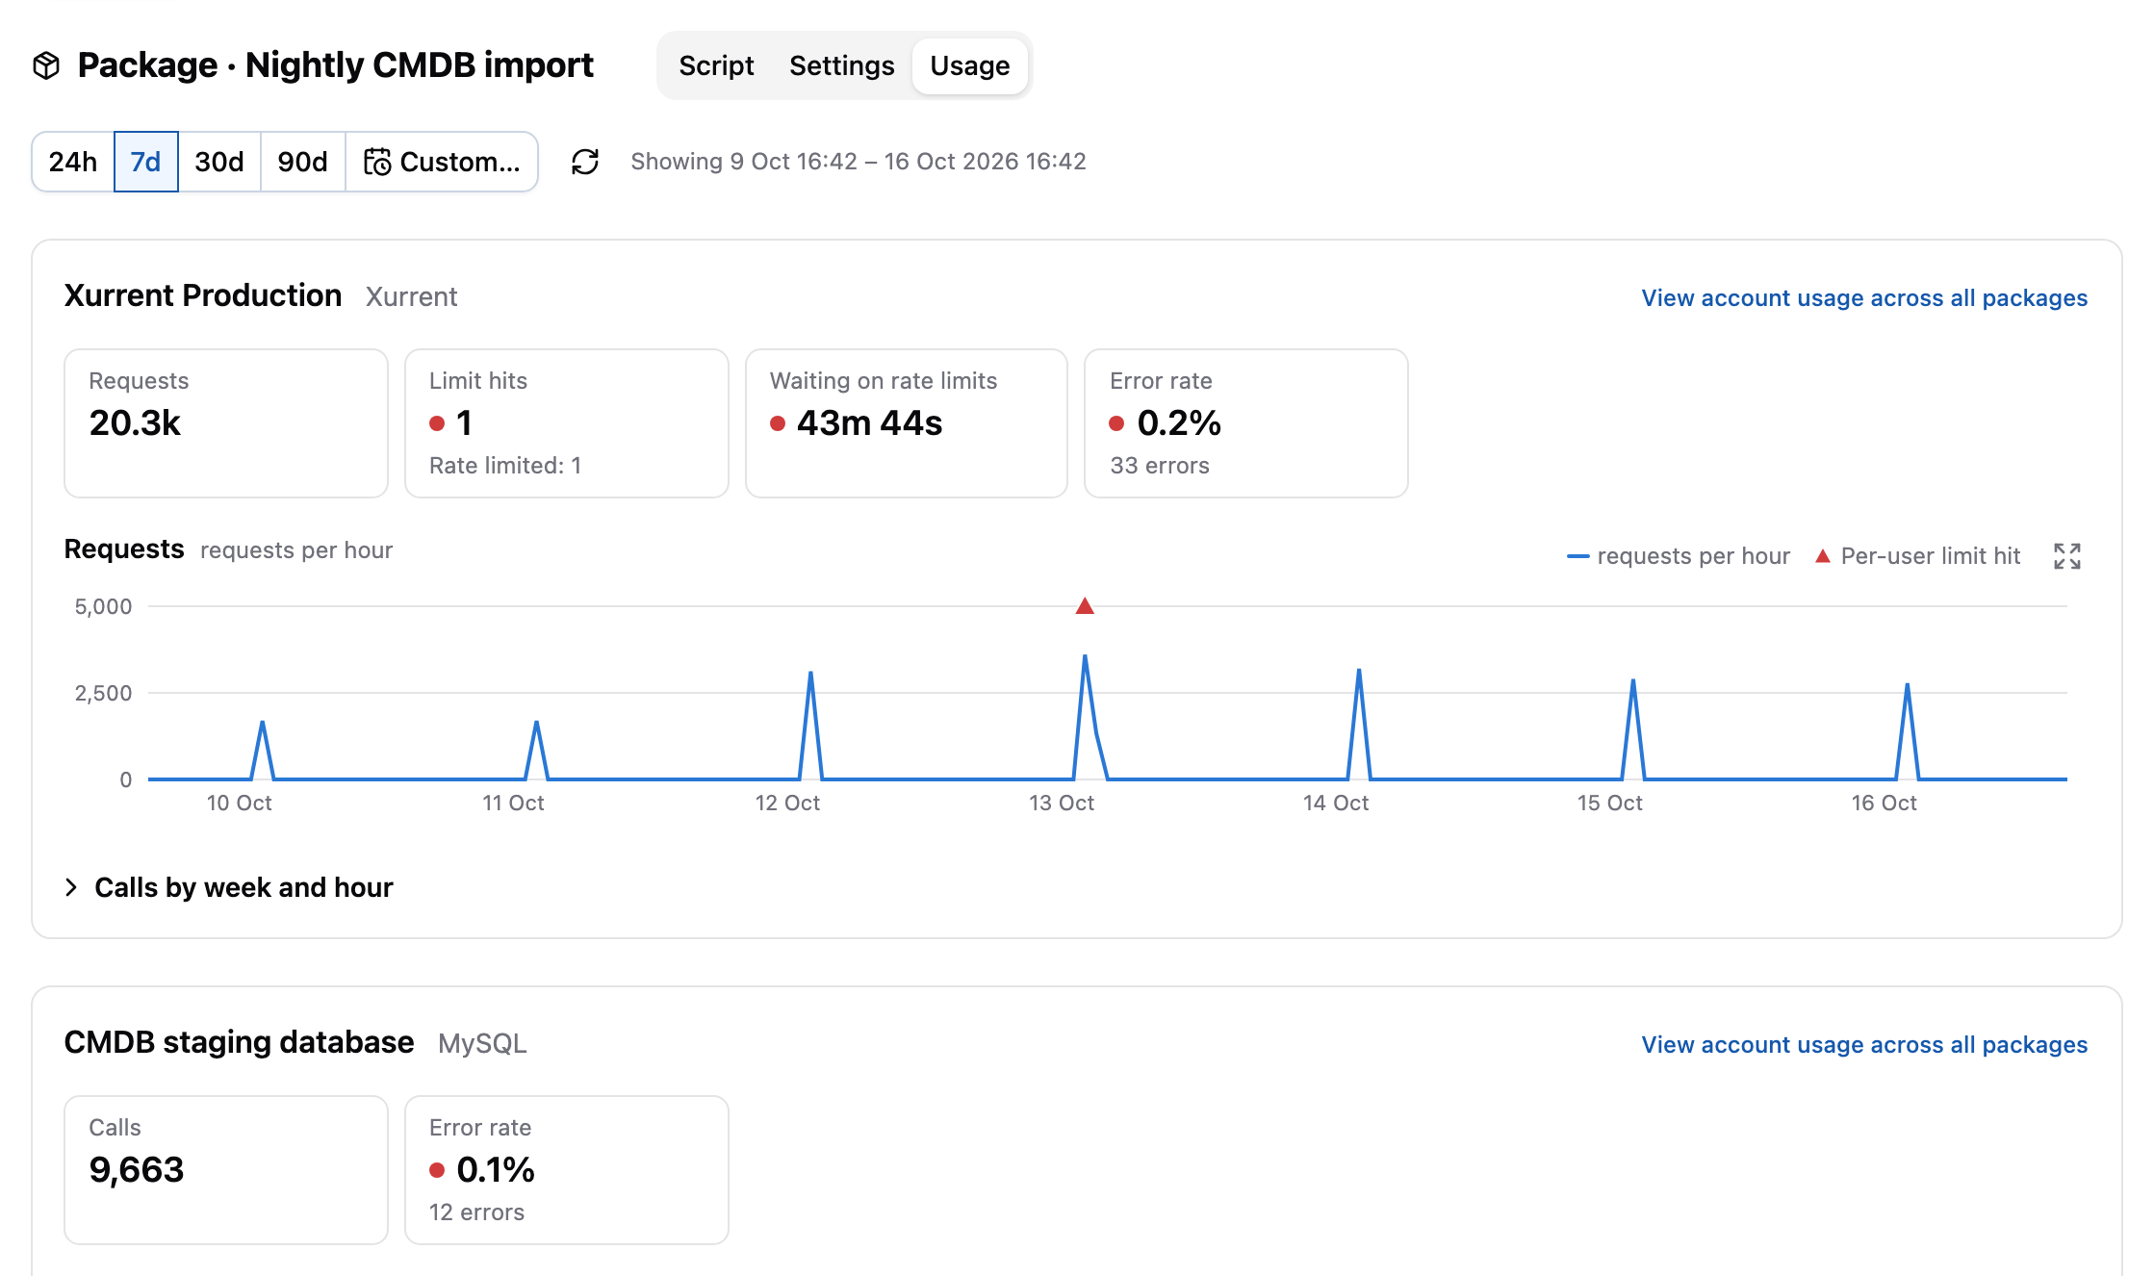
Task: Expand Calls by week and hour
Action: [229, 887]
